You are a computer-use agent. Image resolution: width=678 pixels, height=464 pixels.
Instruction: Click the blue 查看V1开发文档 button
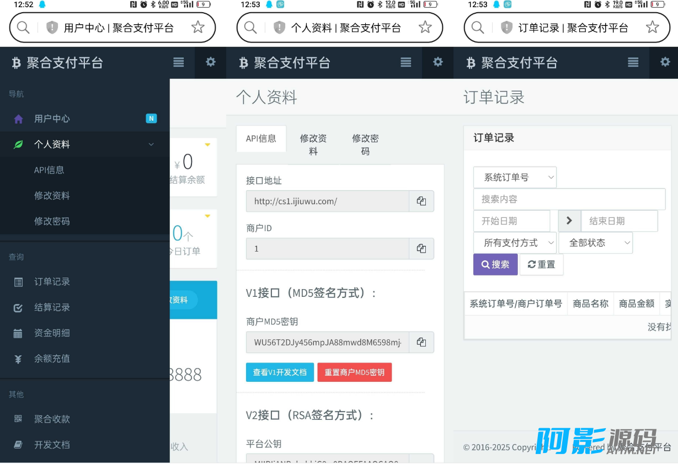pos(280,372)
